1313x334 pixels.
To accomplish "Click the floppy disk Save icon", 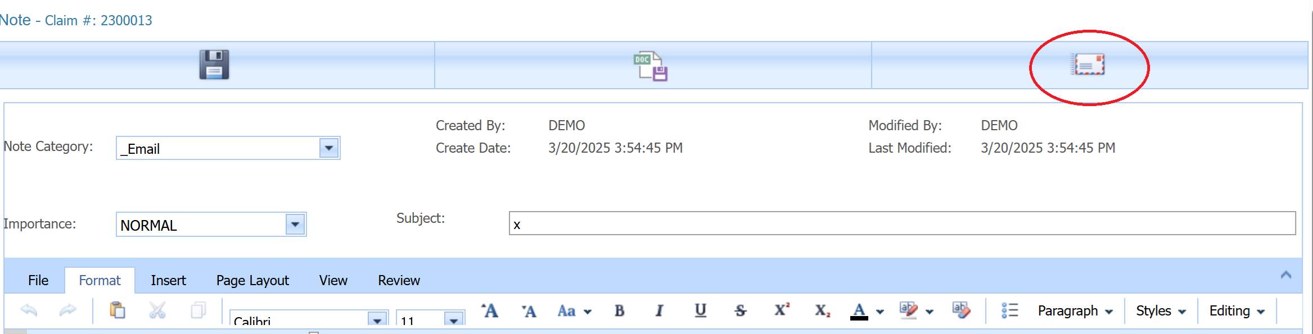I will point(214,65).
